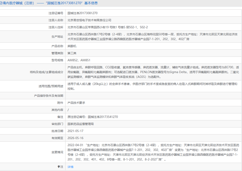Select the expiry date 2026-05-16
This screenshot has height=171, width=242.
point(75,138)
